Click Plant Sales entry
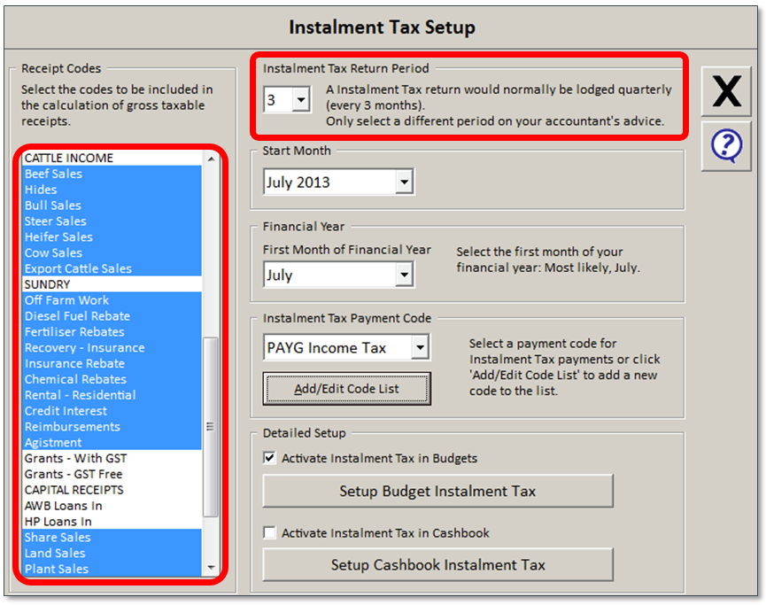Viewport: 766px width, 605px height. coord(112,569)
